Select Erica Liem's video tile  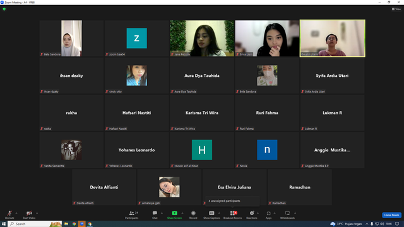point(267,38)
